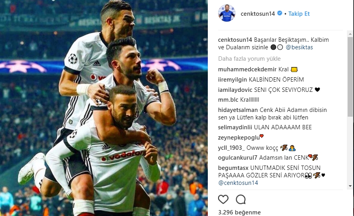Visit iiremyilgin's profile link

233,80
